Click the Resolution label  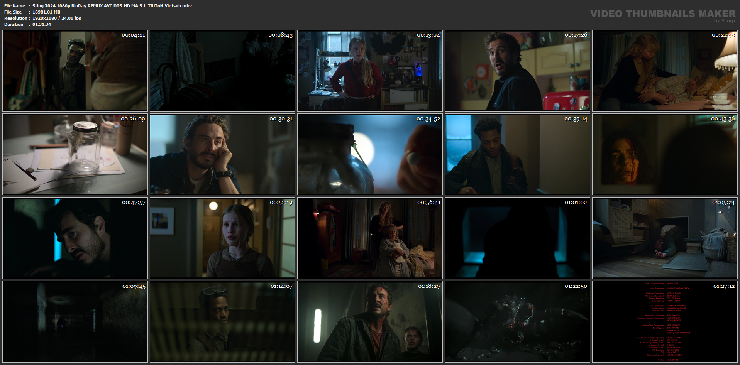coord(16,18)
